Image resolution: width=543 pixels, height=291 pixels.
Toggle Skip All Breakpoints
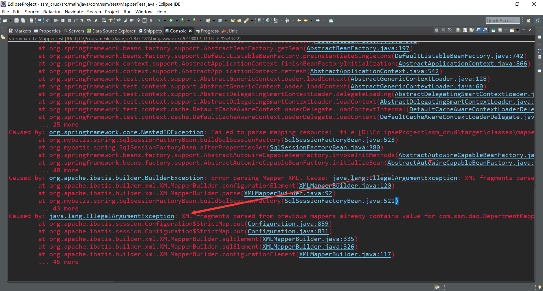point(48,20)
